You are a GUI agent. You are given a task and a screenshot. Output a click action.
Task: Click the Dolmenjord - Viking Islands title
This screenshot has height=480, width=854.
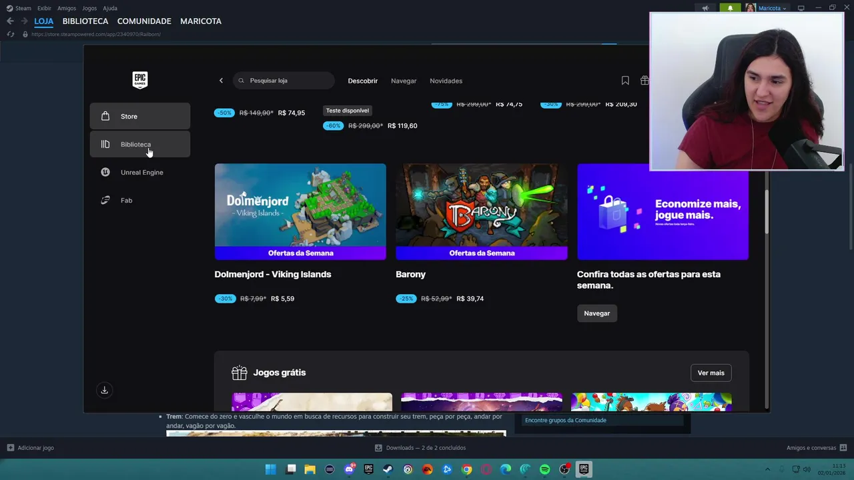tap(273, 274)
